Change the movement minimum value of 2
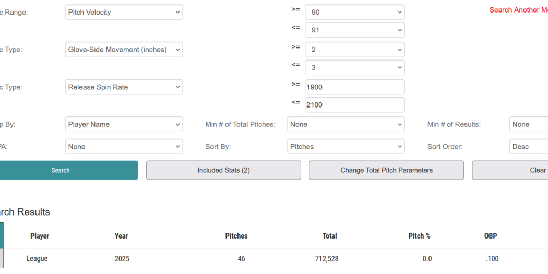 click(x=355, y=50)
